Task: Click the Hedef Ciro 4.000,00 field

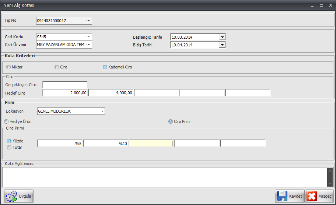Action: (x=111, y=93)
